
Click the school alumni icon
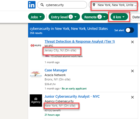point(47,56)
